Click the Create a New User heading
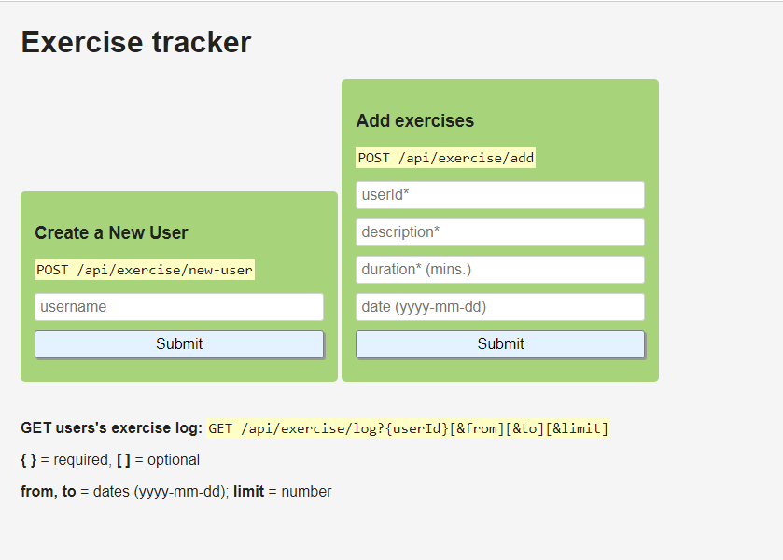783x560 pixels. [x=111, y=232]
